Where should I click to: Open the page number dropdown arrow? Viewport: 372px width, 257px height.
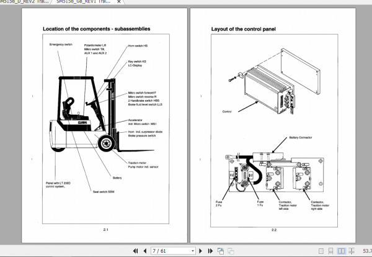coord(193,251)
